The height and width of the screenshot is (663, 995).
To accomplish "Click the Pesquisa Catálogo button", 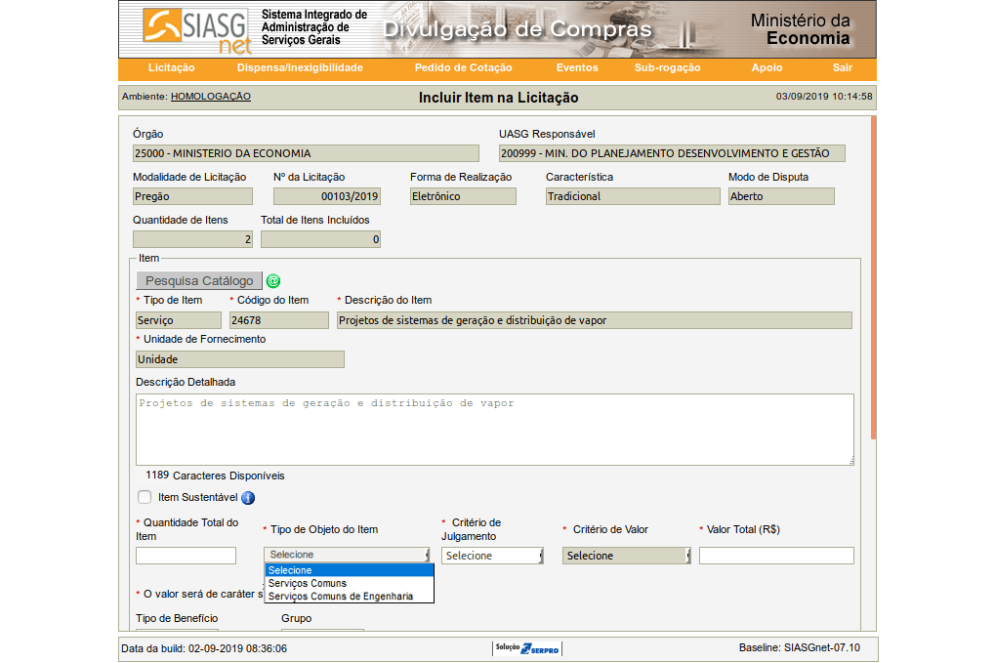I will pyautogui.click(x=199, y=280).
